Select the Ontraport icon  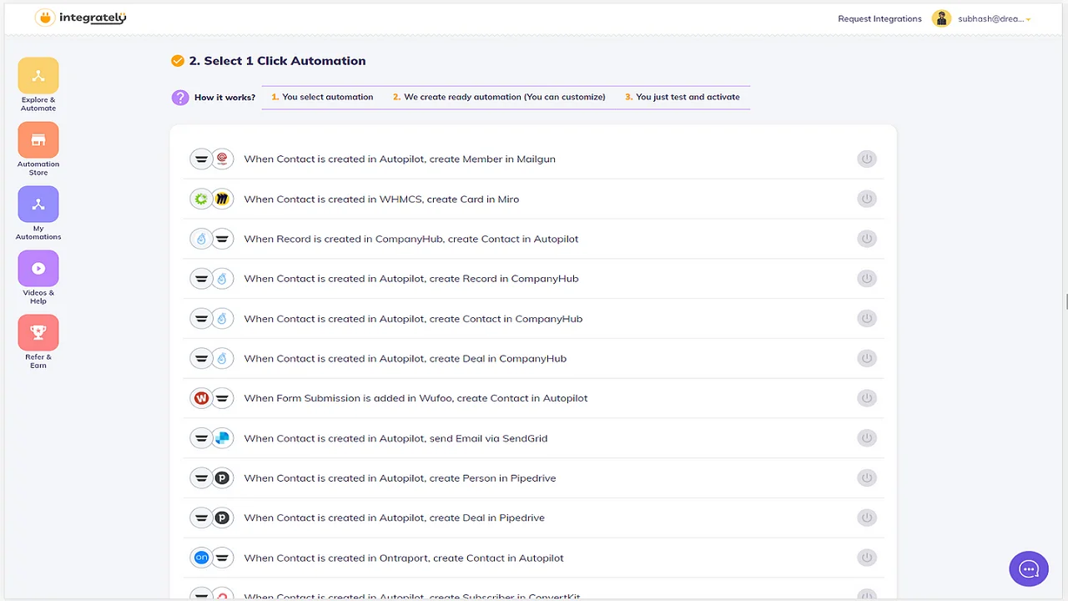click(200, 558)
